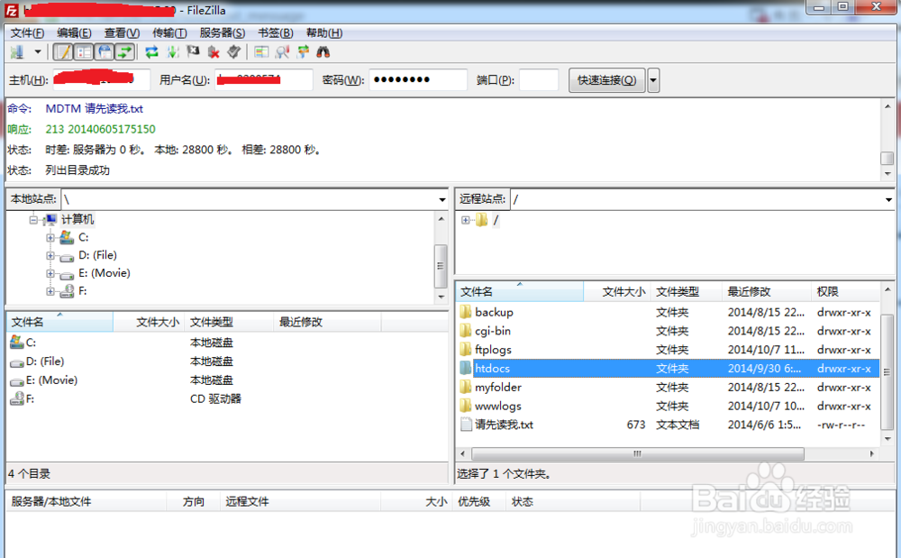The width and height of the screenshot is (901, 558).
Task: Select E: (Movie) in local file list
Action: [x=51, y=380]
